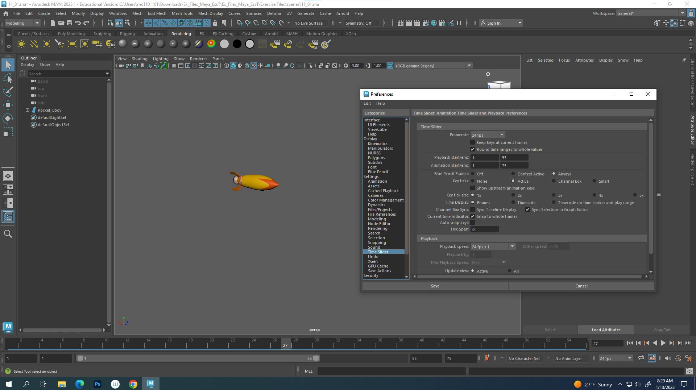This screenshot has height=390, width=696.
Task: Uncheck Round time ranges to whole values
Action: [x=473, y=149]
